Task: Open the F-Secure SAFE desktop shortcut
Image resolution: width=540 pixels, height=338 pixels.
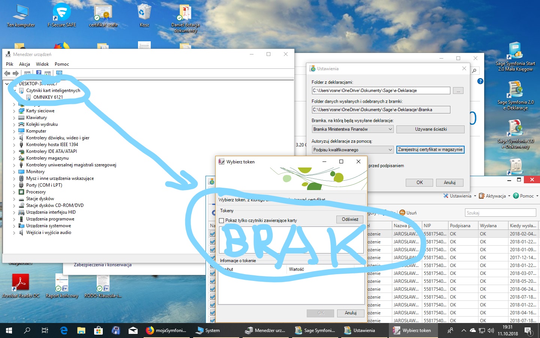Action: (61, 15)
